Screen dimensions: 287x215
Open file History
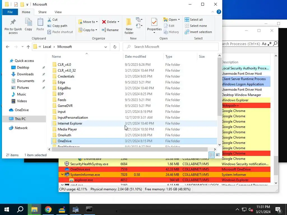[x=171, y=32]
